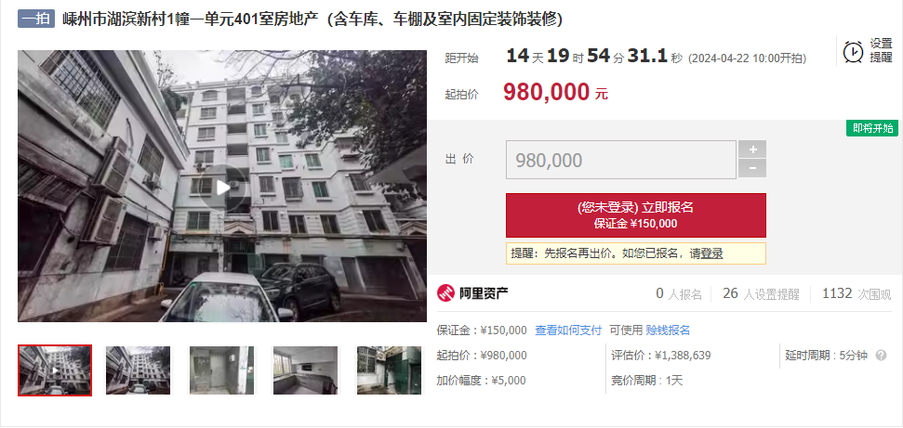
Task: Click the help icon beside 延时周期
Action: pyautogui.click(x=881, y=356)
